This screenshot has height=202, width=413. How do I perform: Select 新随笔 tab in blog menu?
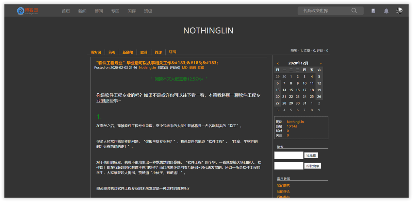coord(128,52)
